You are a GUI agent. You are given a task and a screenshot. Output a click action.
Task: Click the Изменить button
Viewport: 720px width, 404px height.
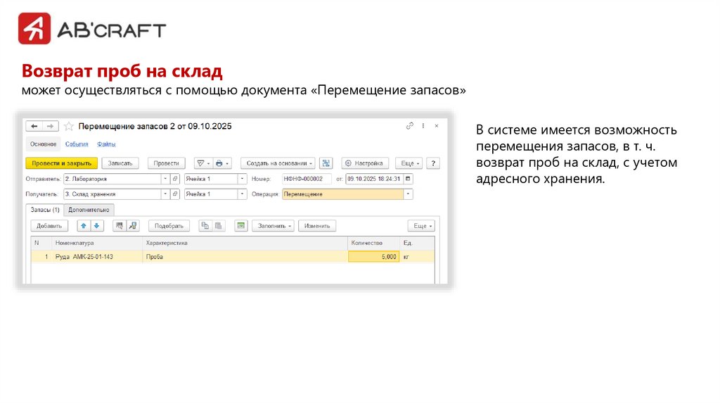pos(317,226)
